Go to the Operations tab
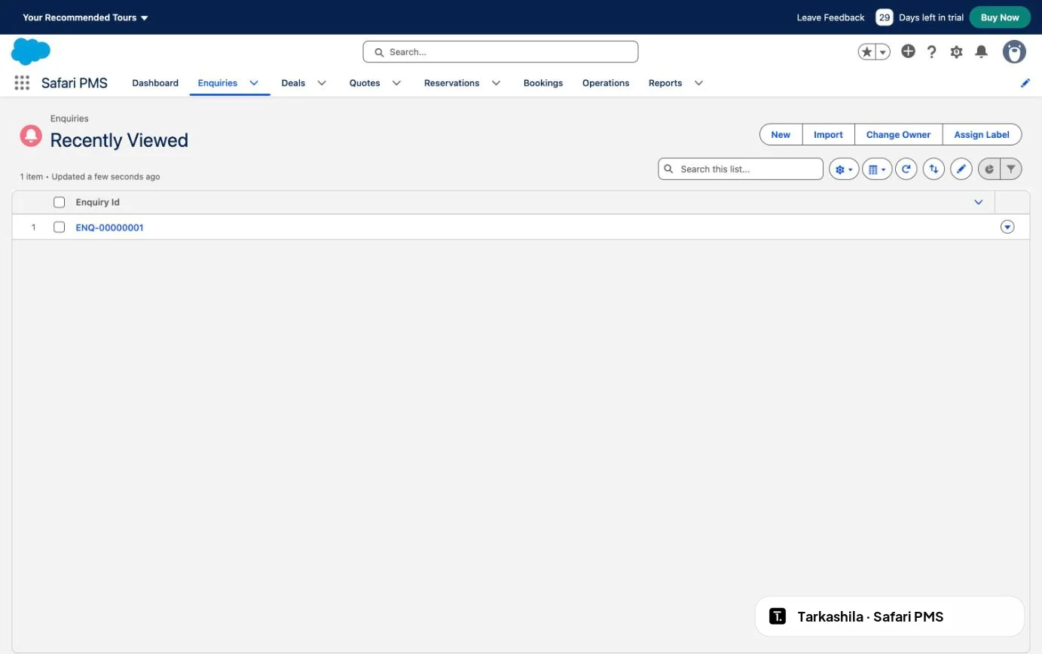 [x=606, y=83]
